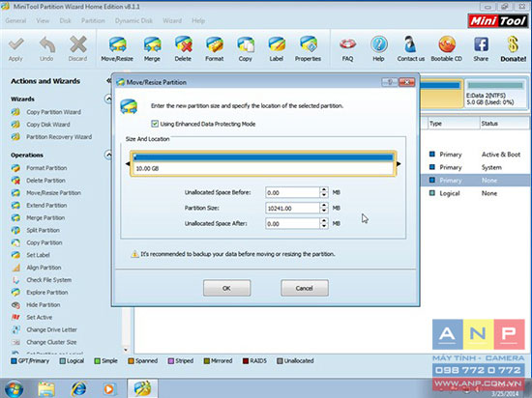Click the Status column header
This screenshot has height=398, width=532.
tap(504, 124)
